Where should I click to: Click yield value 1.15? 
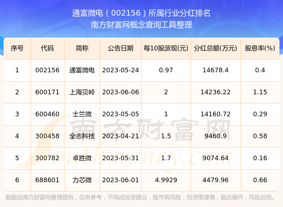260,92
